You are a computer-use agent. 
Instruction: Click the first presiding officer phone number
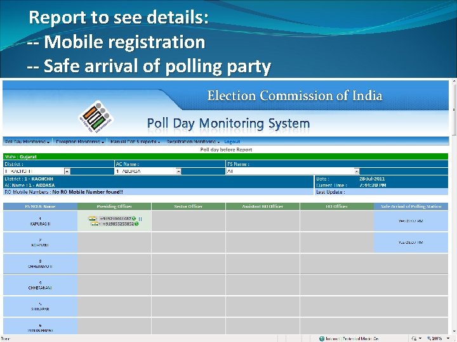pyautogui.click(x=116, y=218)
